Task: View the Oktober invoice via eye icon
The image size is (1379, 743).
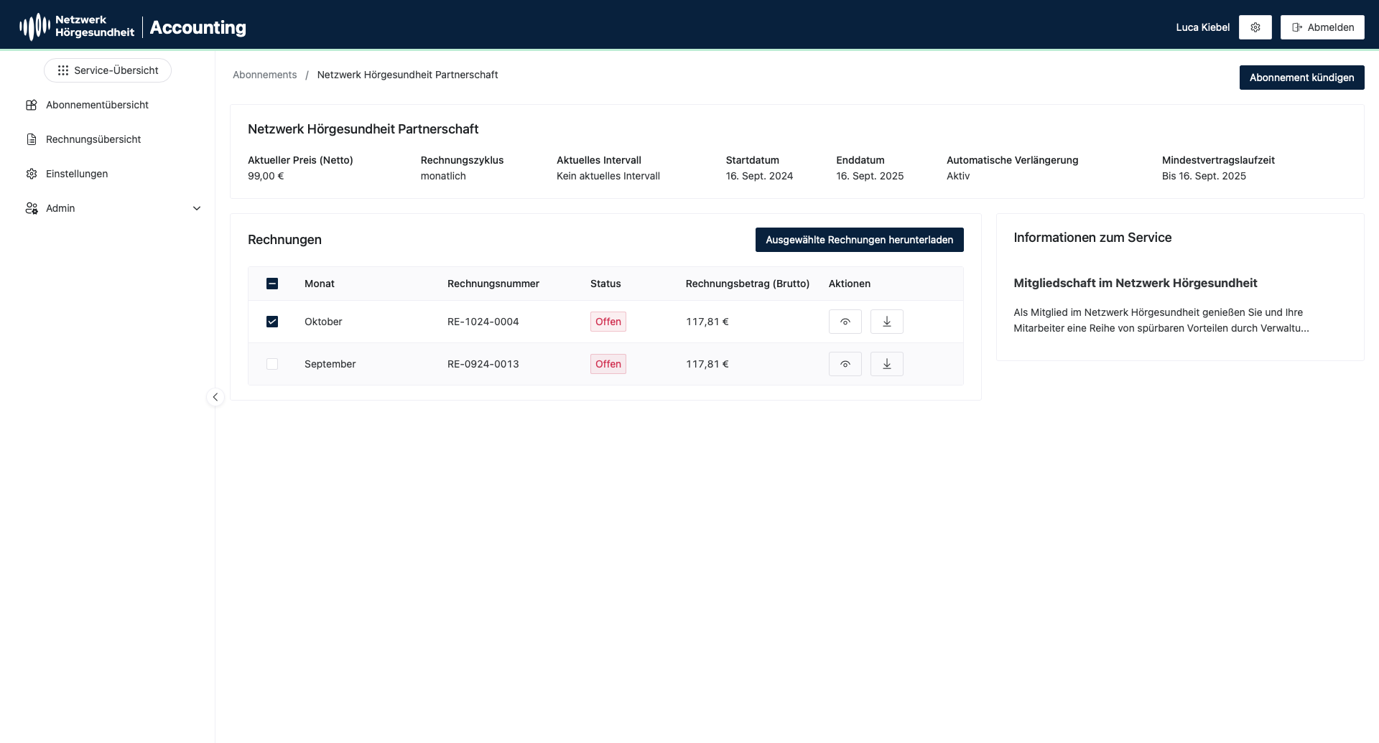Action: coord(845,322)
